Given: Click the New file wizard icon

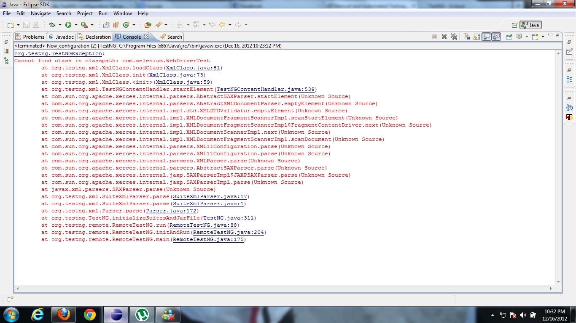Looking at the screenshot, I should pos(11,25).
